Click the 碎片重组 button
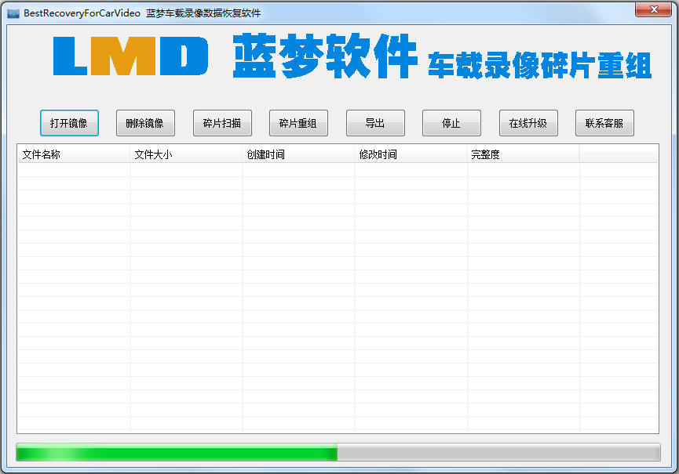Viewport: 679px width, 474px height. (298, 123)
